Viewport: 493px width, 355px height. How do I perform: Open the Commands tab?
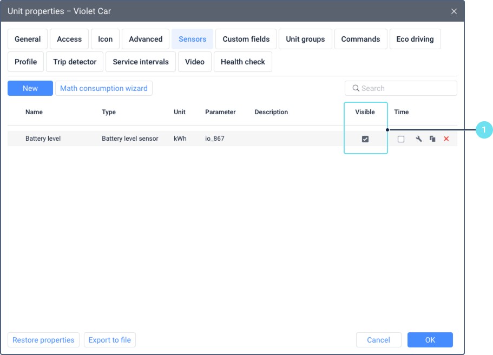point(360,39)
